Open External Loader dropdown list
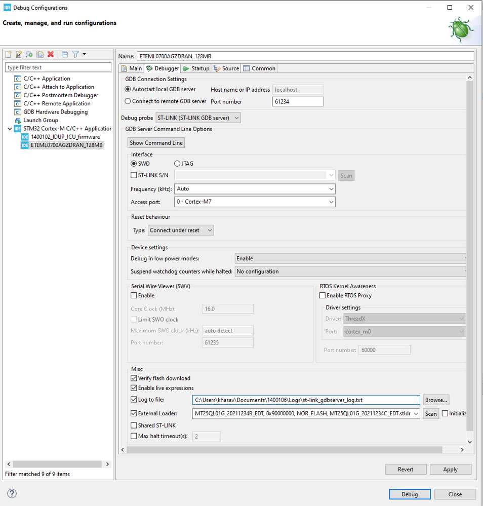483x506 pixels. tap(416, 414)
